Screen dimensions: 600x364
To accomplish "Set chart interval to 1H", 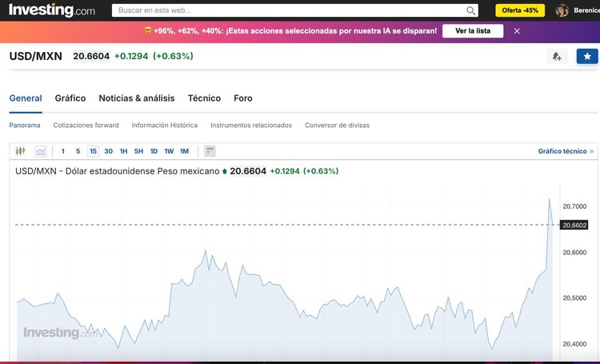I will tap(123, 151).
